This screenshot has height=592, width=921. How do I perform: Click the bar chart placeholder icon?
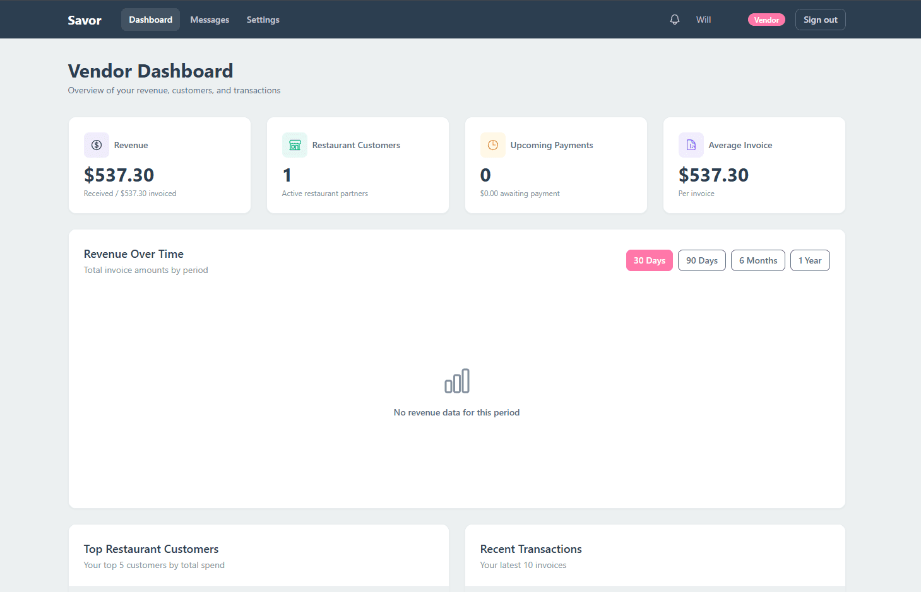tap(456, 380)
